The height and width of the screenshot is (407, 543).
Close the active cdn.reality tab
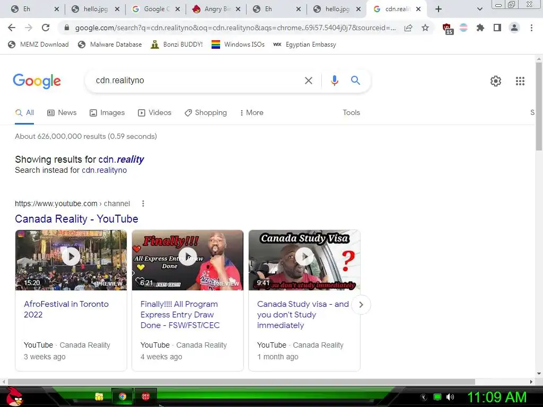418,10
